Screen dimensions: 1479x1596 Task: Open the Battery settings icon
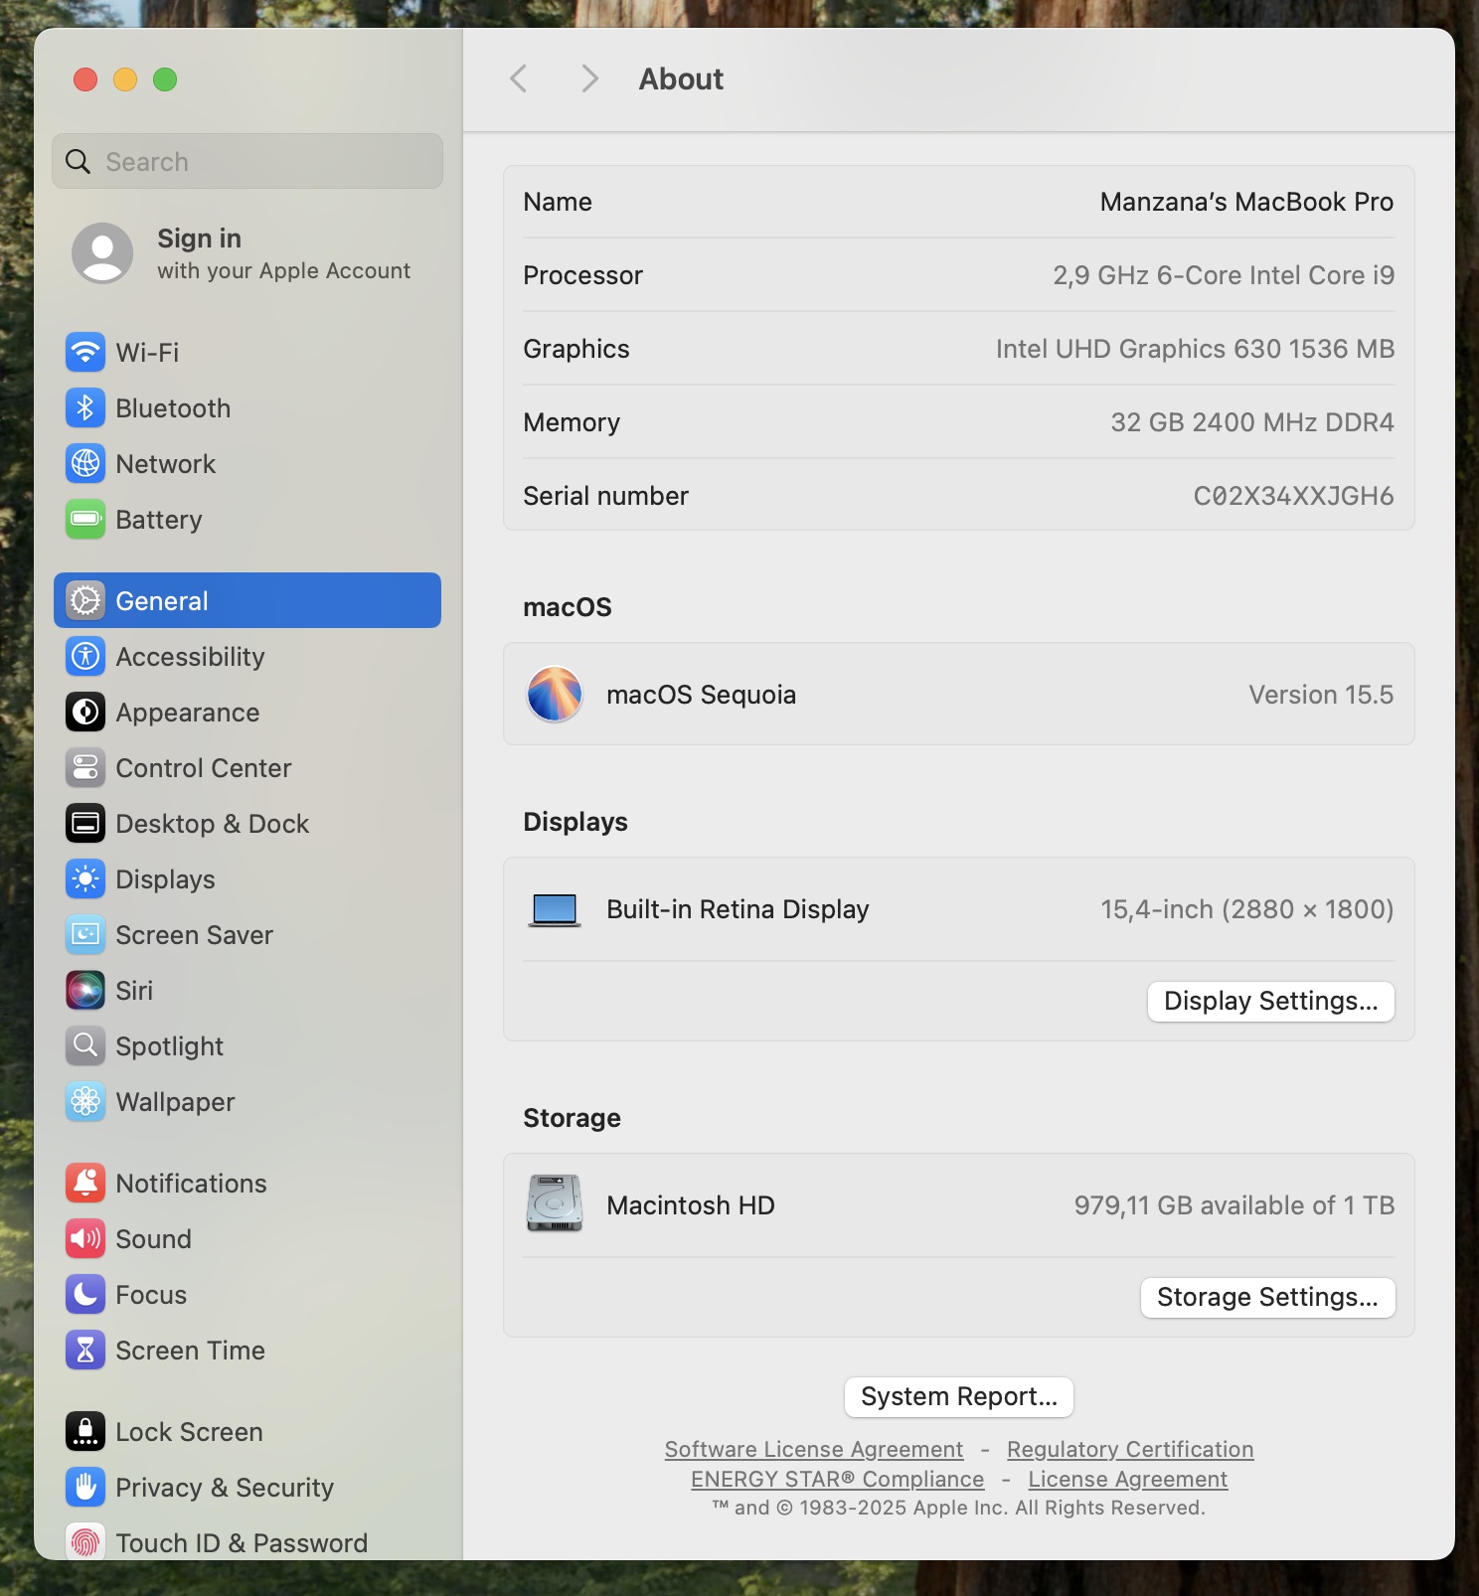pyautogui.click(x=85, y=520)
